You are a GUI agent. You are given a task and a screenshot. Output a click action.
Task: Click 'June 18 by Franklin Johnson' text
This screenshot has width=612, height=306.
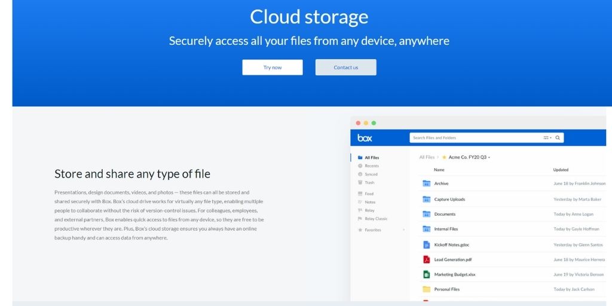(x=579, y=183)
